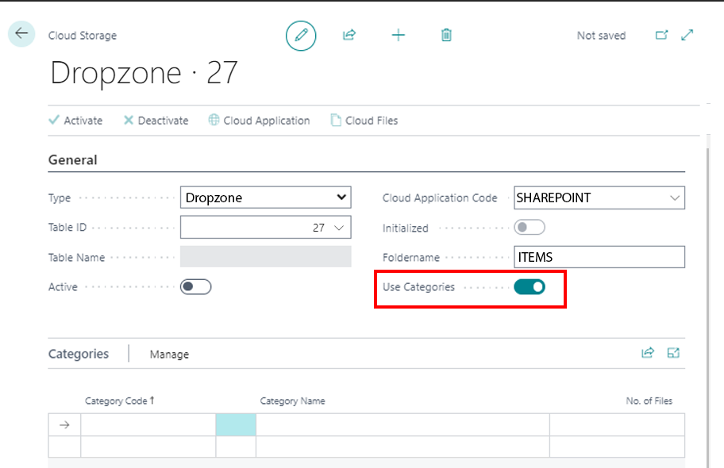724x468 pixels.
Task: Toggle the Active switch
Action: [x=196, y=286]
